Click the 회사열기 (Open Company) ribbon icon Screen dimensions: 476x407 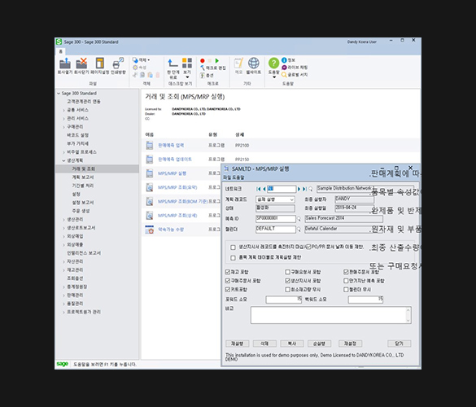click(x=65, y=63)
